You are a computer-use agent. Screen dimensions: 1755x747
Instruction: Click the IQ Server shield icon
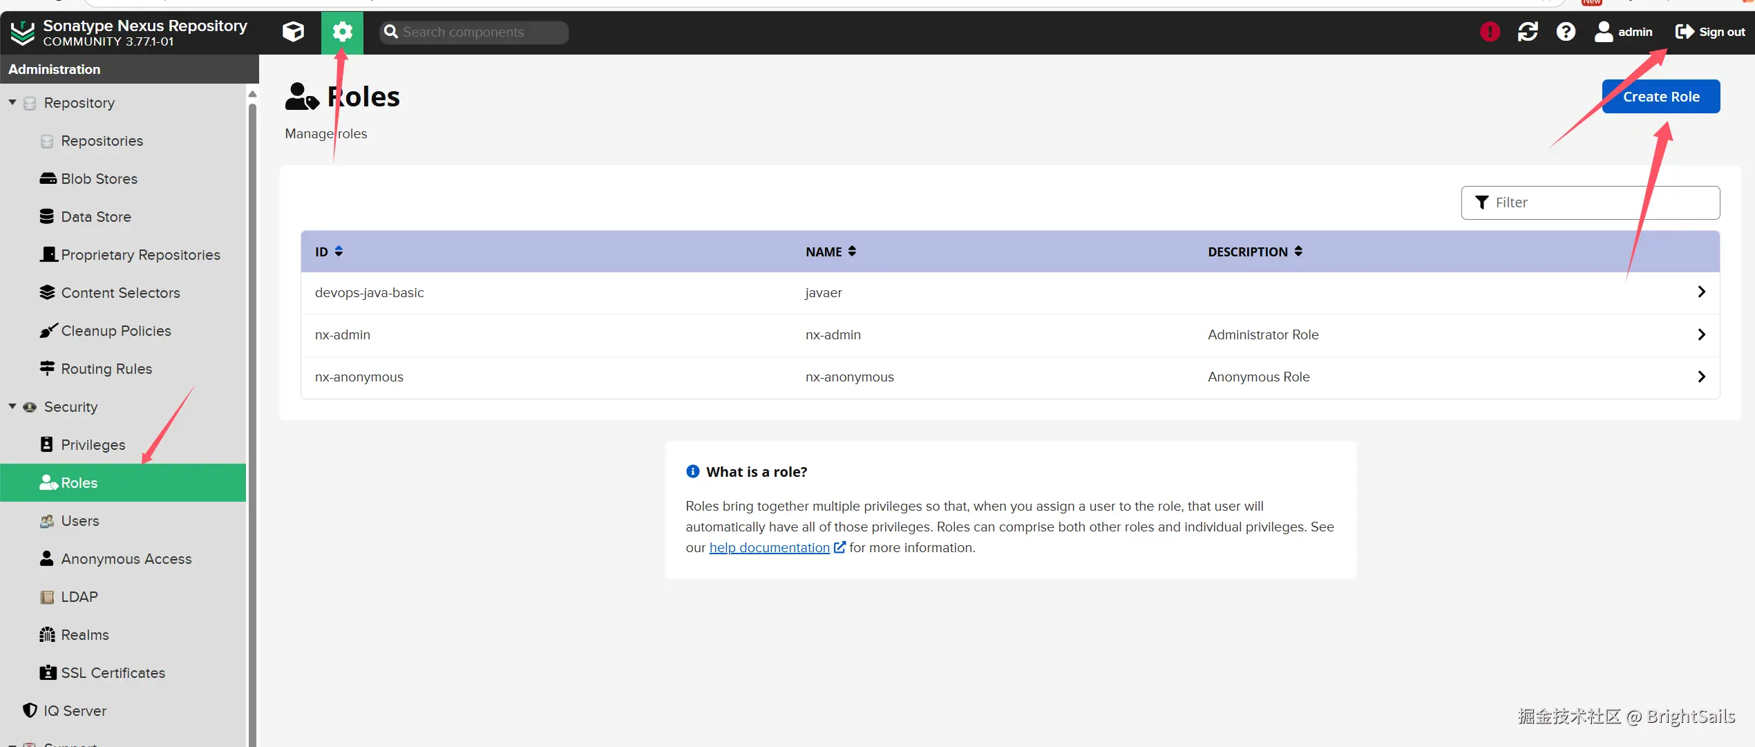pyautogui.click(x=30, y=710)
